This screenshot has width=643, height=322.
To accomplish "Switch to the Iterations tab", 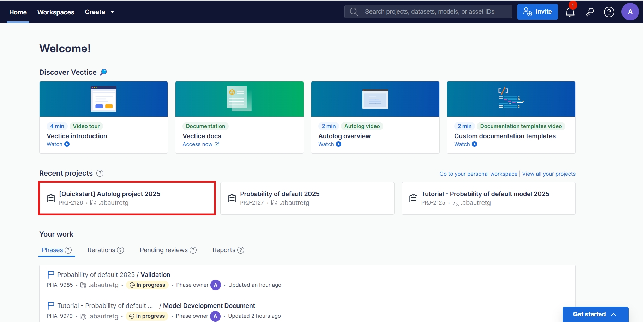I will (x=101, y=250).
